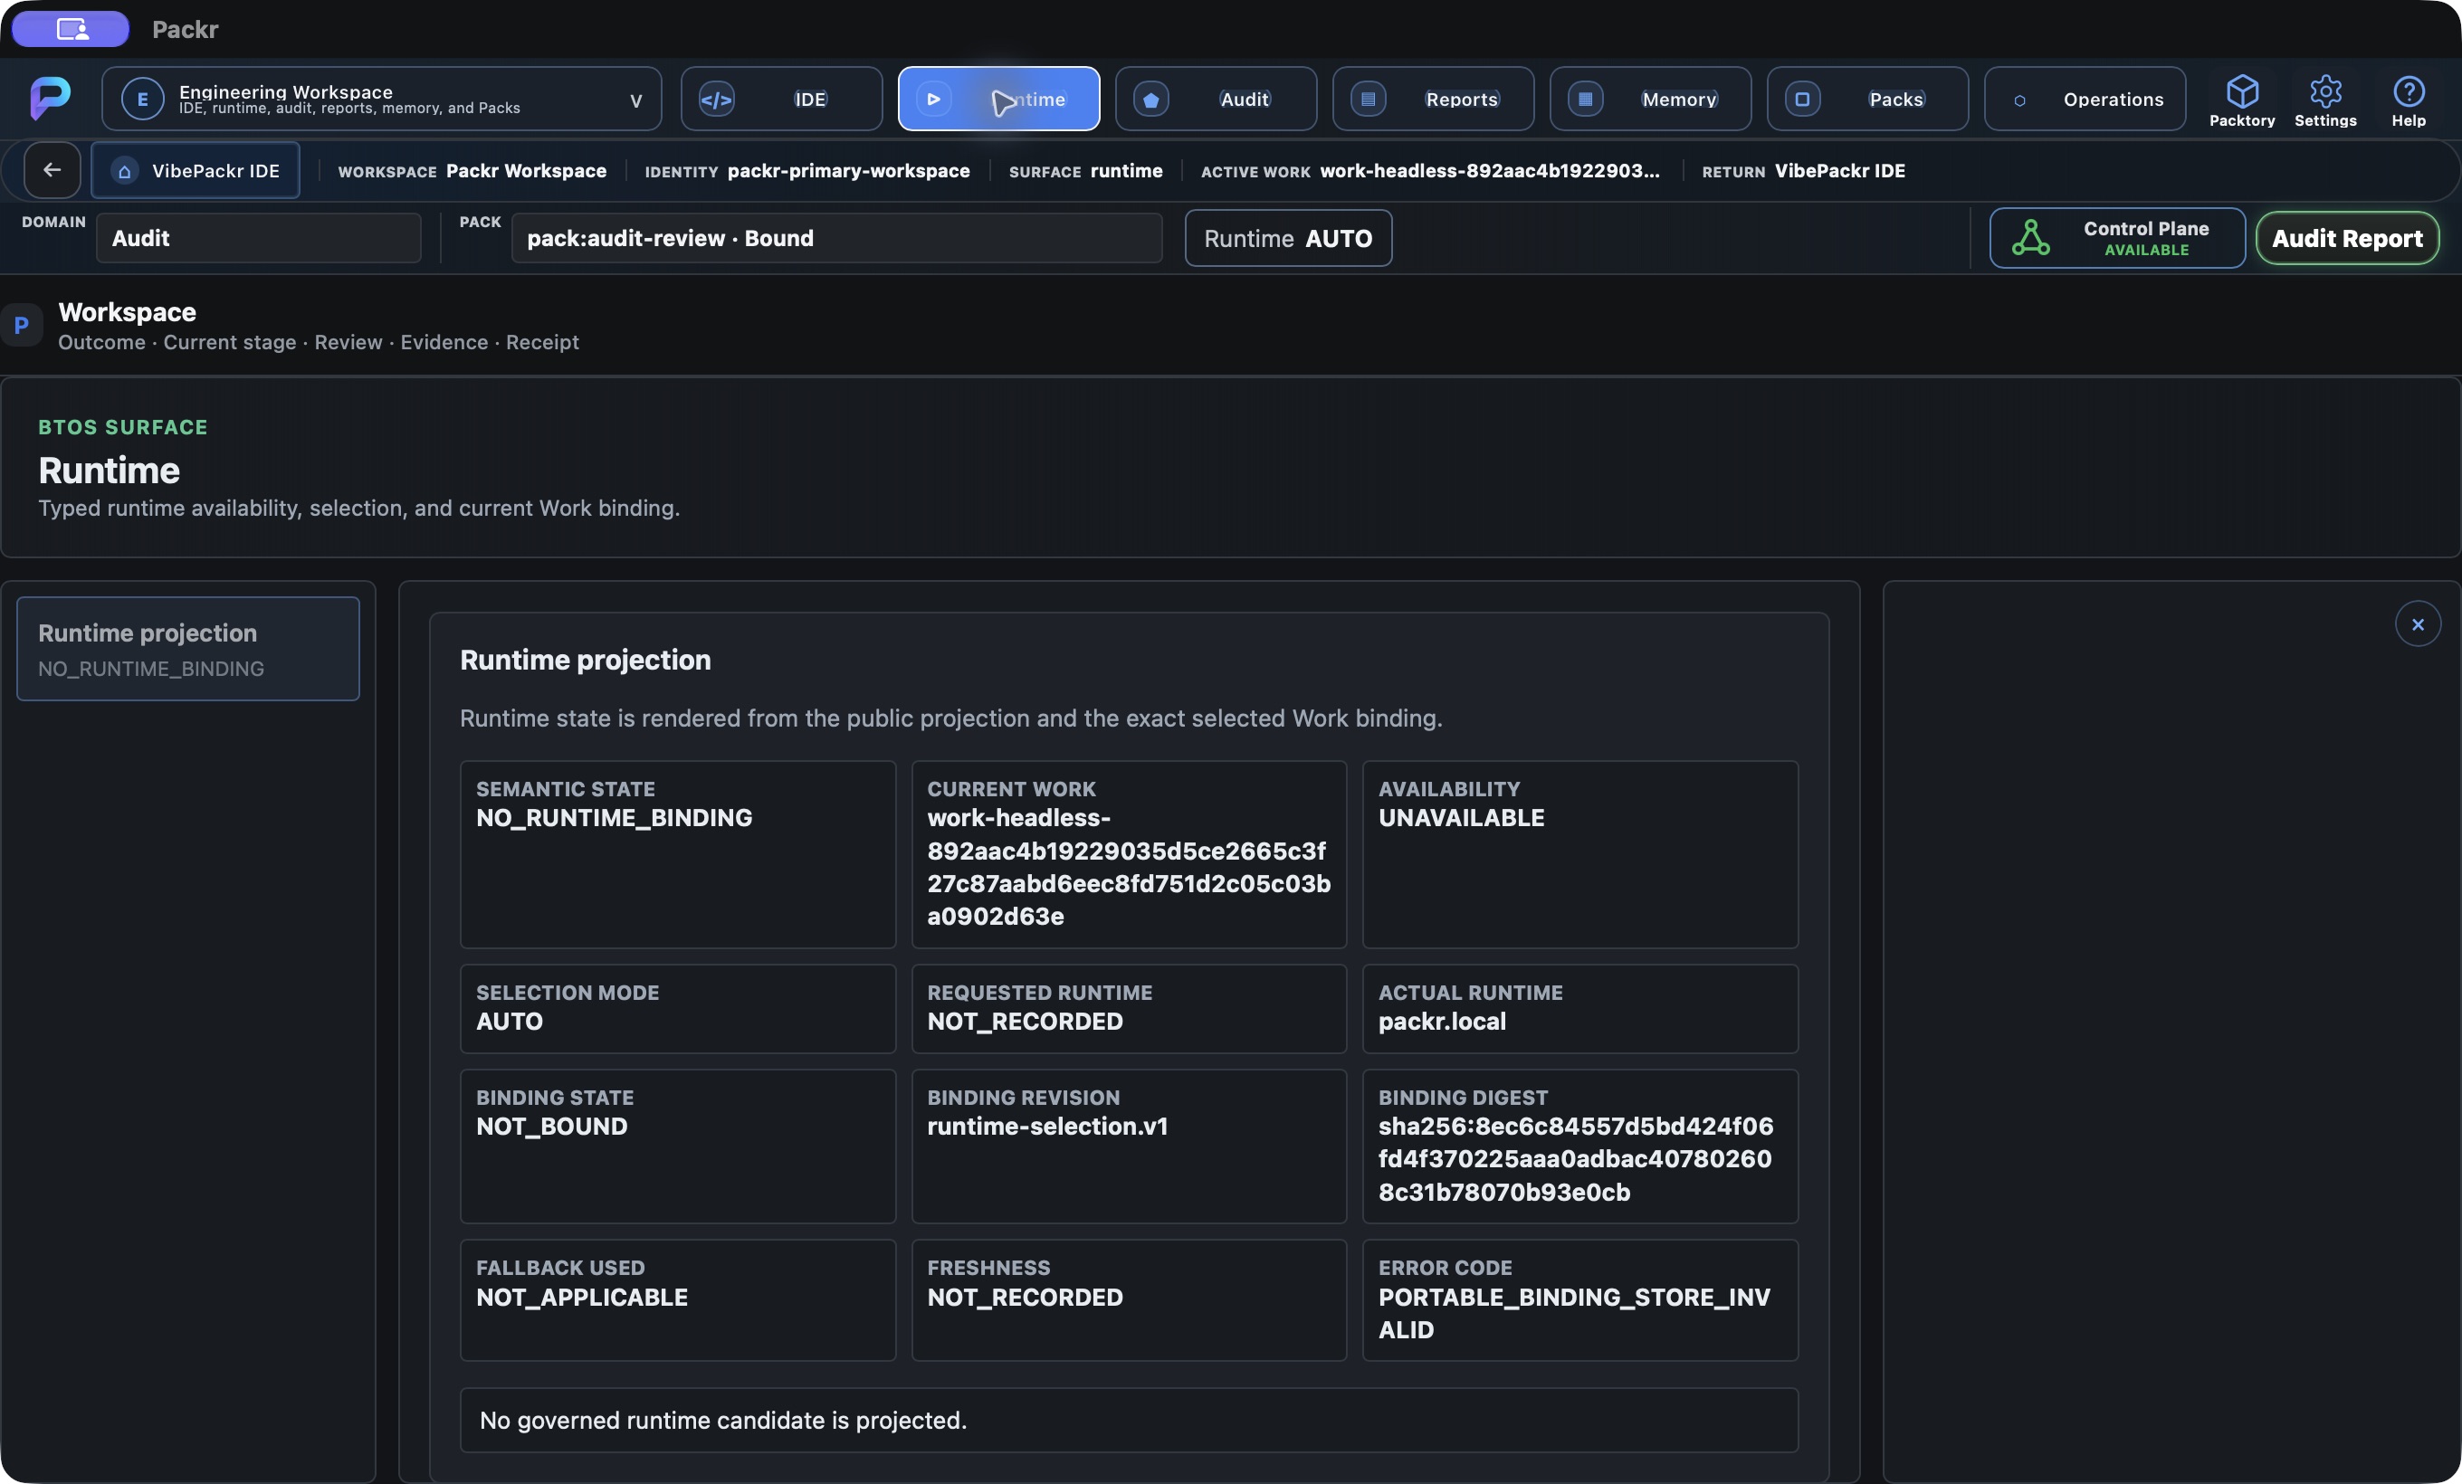Click the purple window badge icon in title bar
Image resolution: width=2462 pixels, height=1484 pixels.
tap(71, 29)
